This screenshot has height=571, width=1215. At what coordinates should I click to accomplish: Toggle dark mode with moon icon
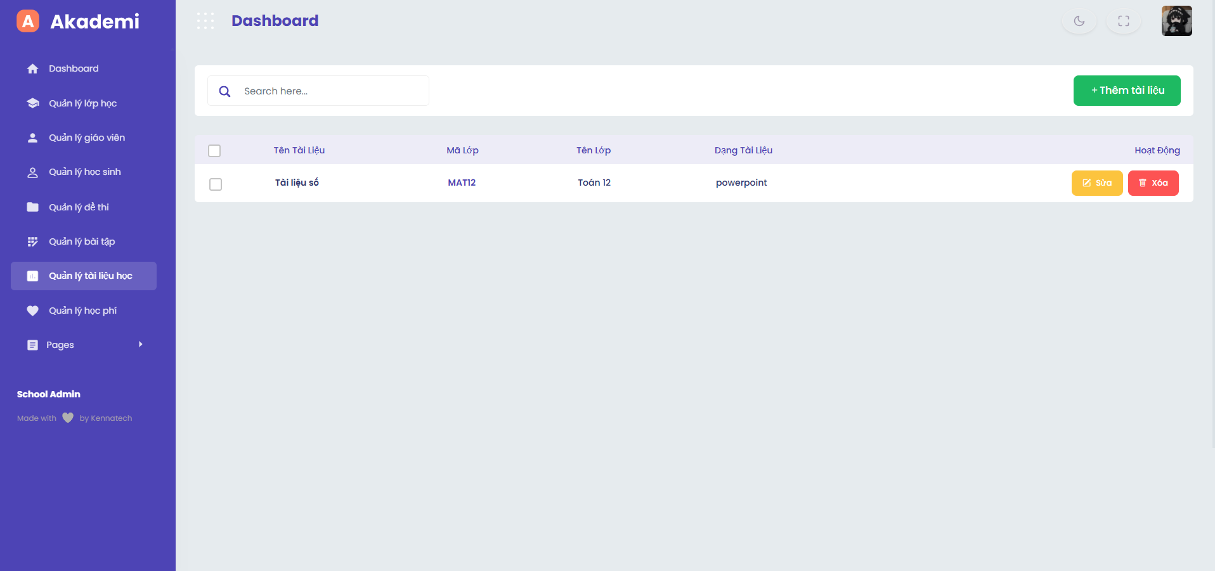[1079, 21]
